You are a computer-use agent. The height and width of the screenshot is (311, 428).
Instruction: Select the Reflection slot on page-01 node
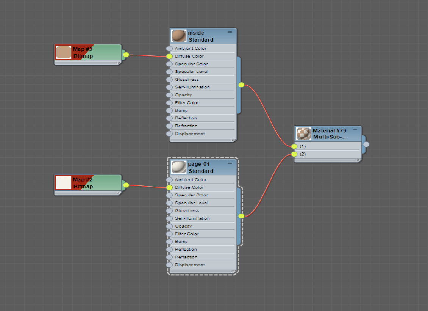[x=202, y=249]
